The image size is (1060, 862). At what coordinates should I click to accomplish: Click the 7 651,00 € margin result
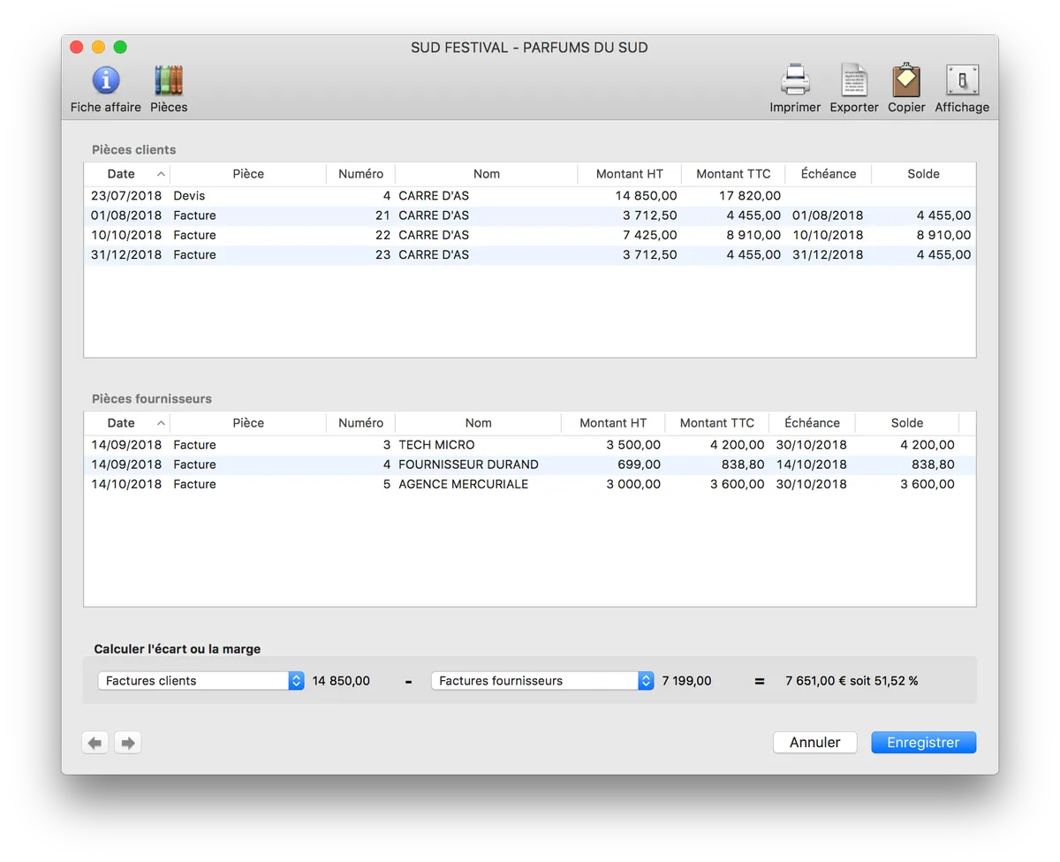point(852,681)
